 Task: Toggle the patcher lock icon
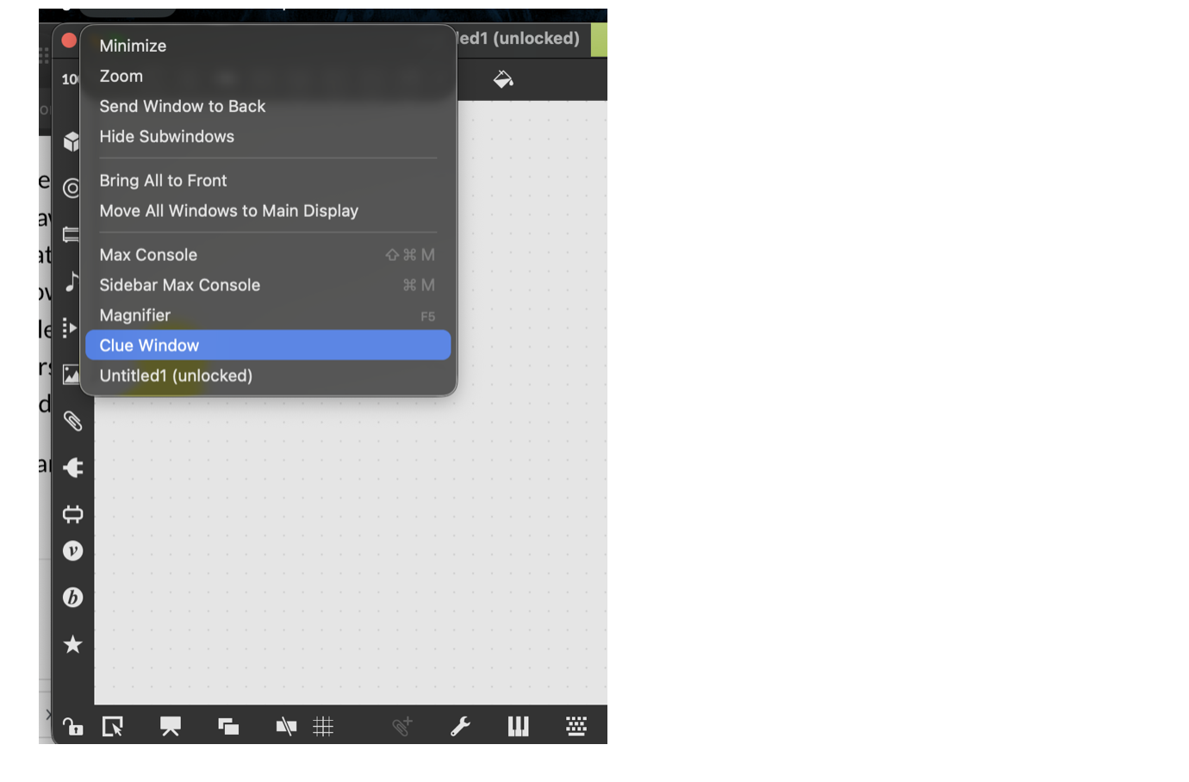(73, 727)
